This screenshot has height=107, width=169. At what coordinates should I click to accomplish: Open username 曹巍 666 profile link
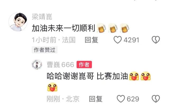tap(60, 65)
